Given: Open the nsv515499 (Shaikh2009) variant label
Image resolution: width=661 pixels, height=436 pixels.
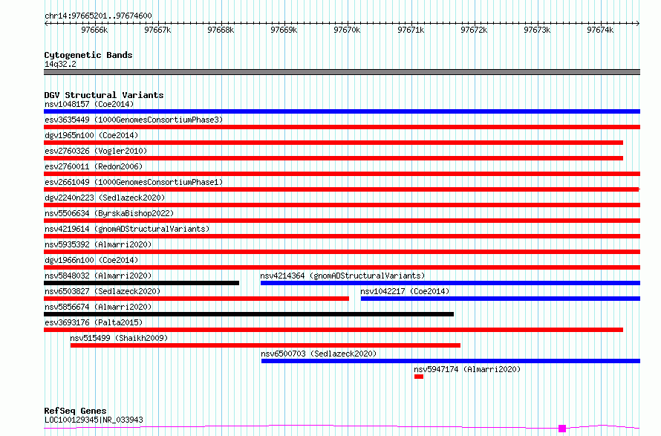Looking at the screenshot, I should coord(119,338).
